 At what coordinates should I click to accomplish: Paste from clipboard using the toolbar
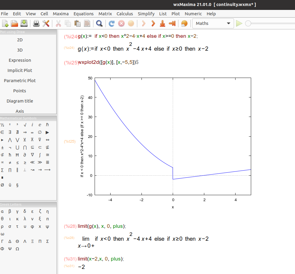[77, 23]
